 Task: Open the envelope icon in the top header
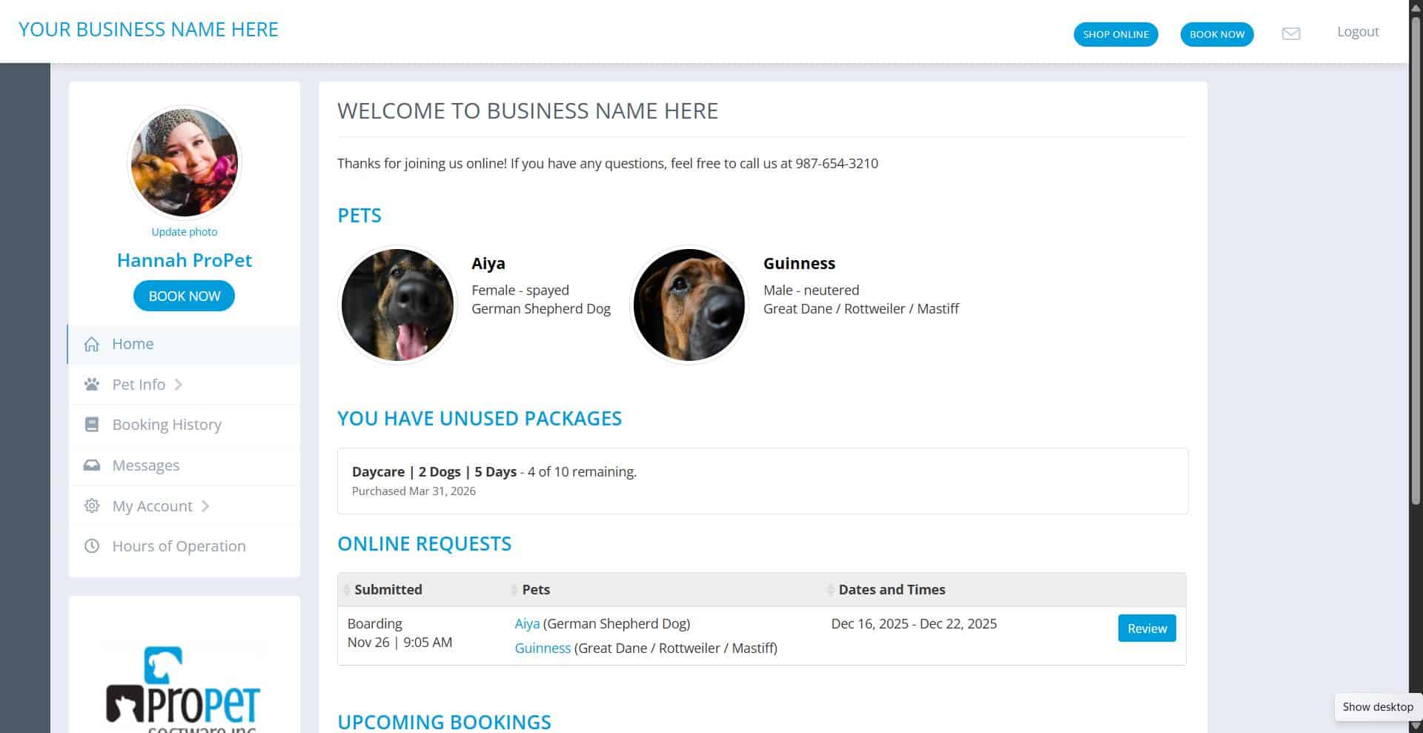pyautogui.click(x=1290, y=33)
